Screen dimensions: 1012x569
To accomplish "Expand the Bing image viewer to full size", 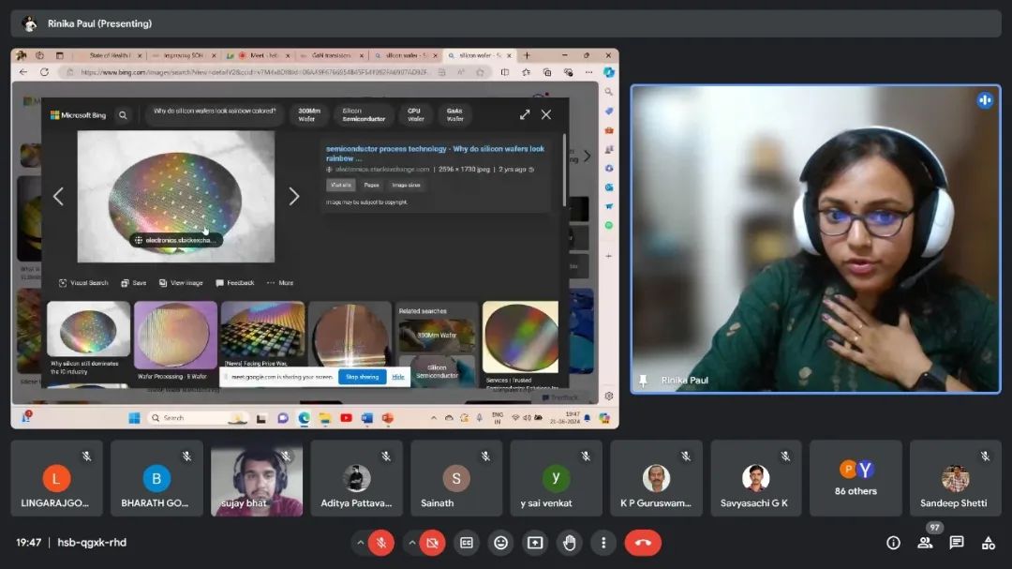I will [525, 114].
